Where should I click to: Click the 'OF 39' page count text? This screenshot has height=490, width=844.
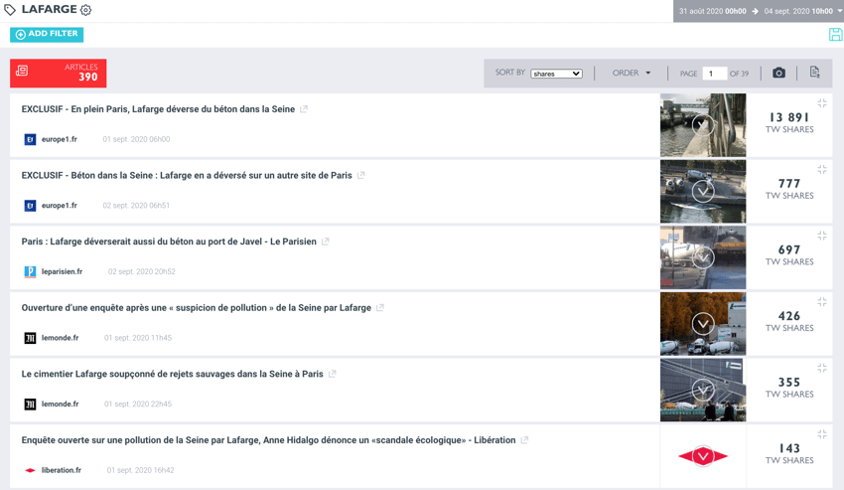click(739, 74)
